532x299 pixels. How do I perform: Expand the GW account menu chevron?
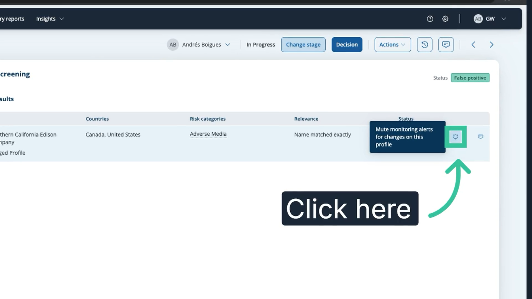click(x=504, y=19)
